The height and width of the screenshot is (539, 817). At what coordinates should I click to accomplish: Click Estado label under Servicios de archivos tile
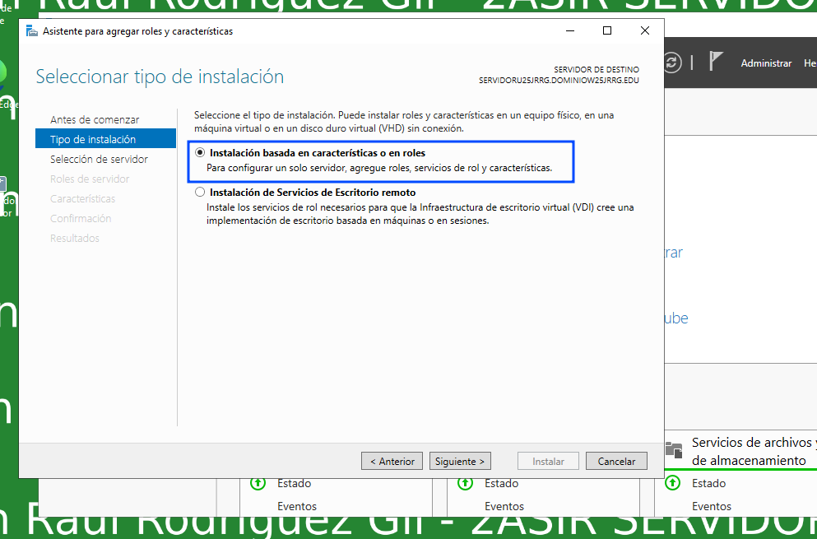coord(708,483)
